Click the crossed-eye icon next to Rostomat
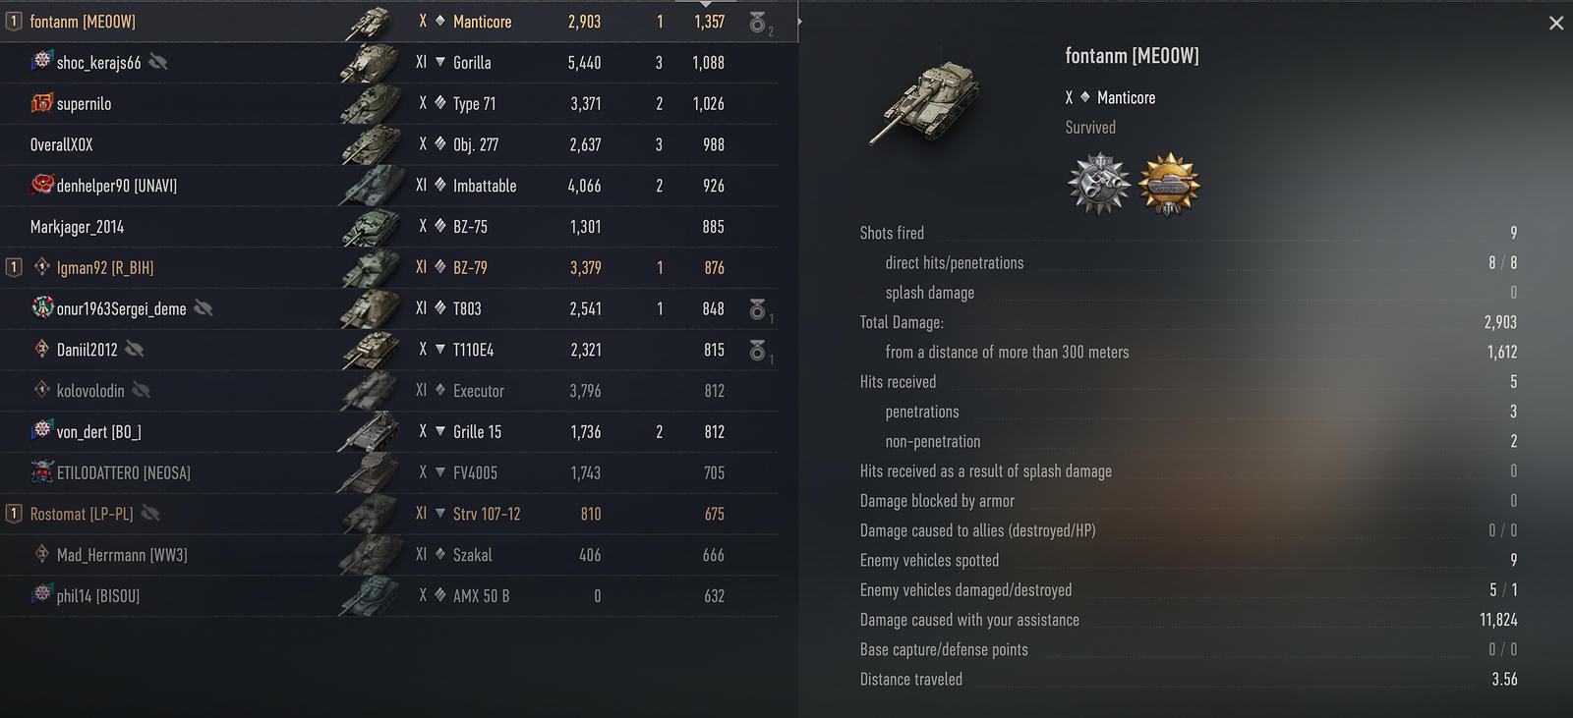The width and height of the screenshot is (1573, 718). point(149,513)
